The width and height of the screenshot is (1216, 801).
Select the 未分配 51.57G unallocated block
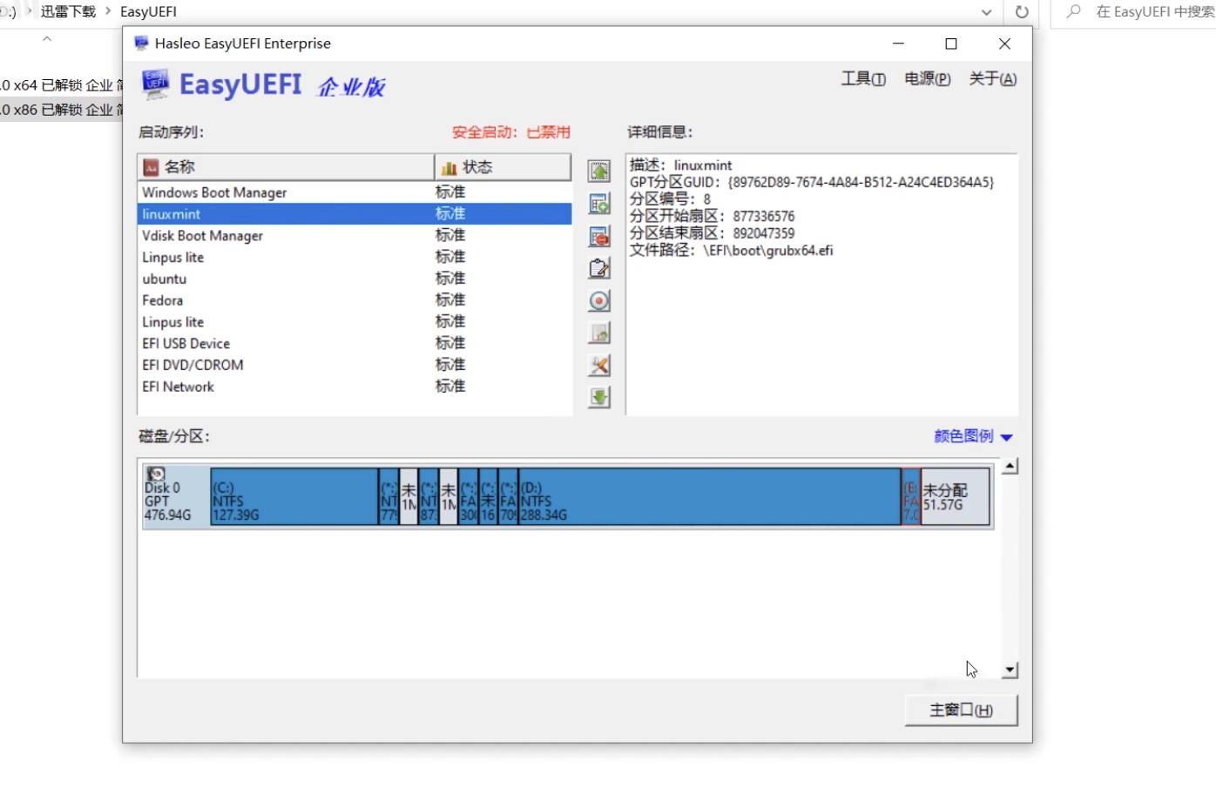click(956, 496)
